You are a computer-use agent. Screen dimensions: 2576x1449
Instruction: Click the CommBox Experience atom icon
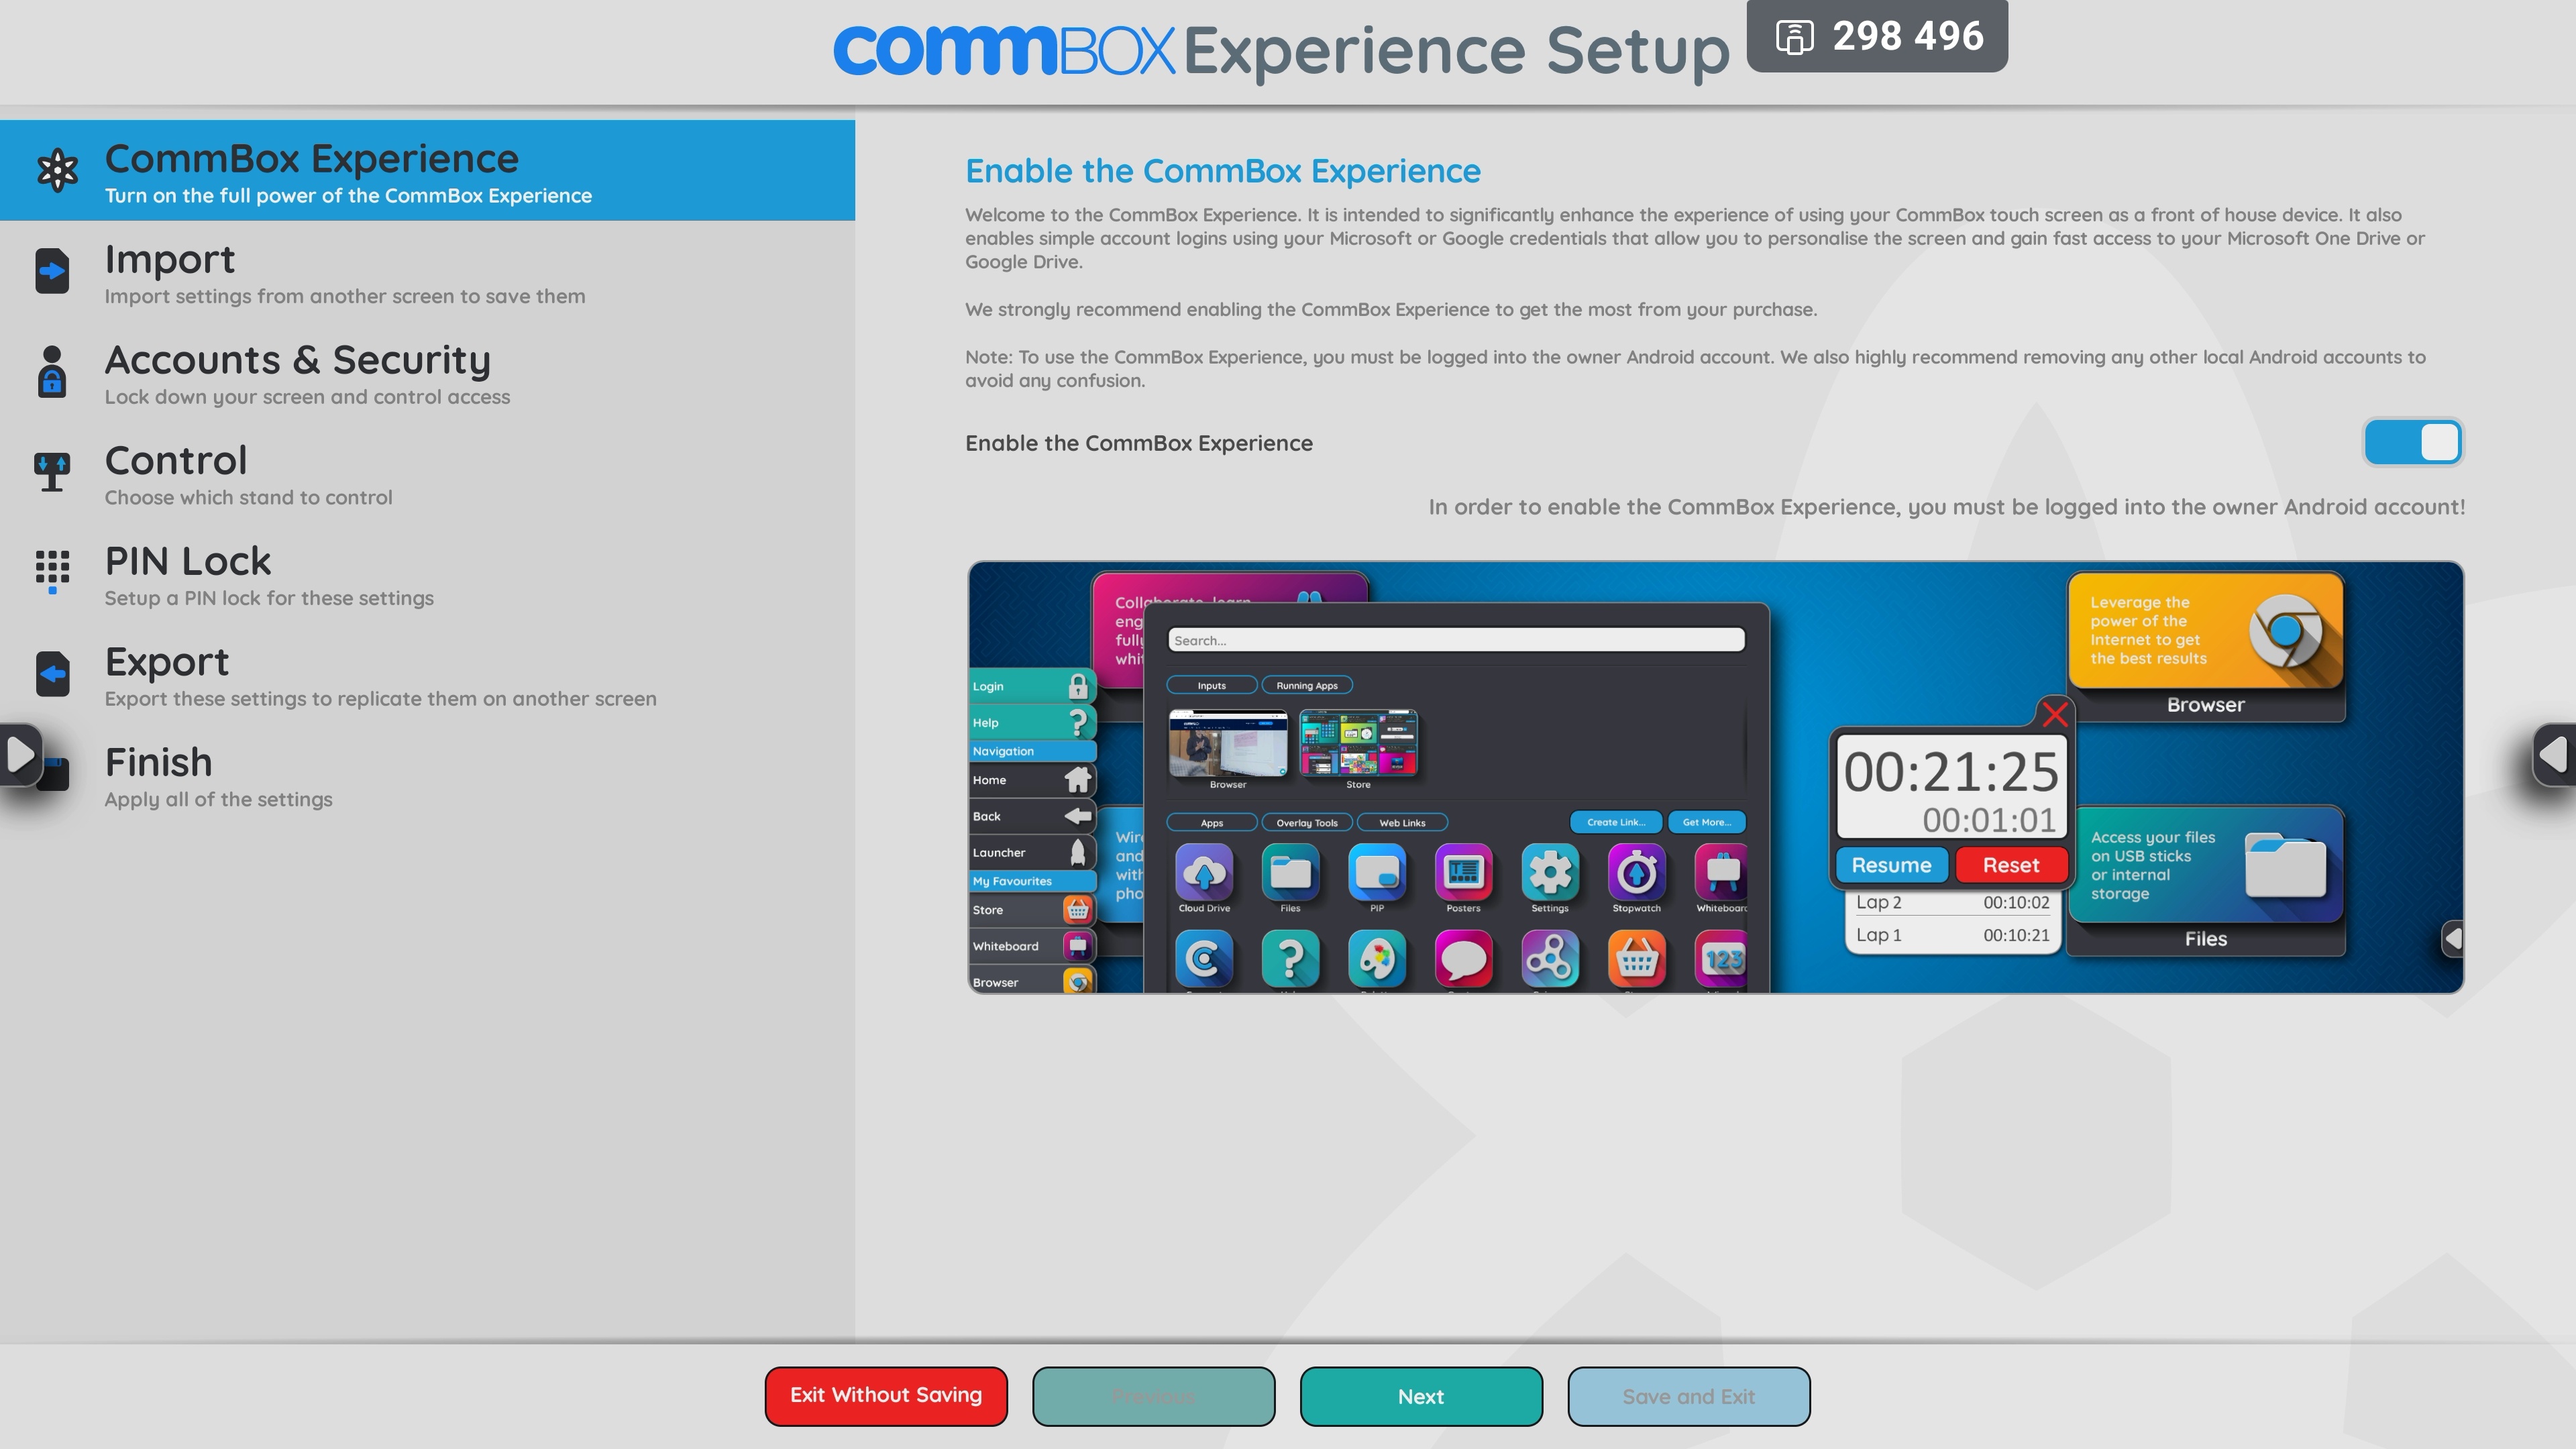tap(56, 170)
